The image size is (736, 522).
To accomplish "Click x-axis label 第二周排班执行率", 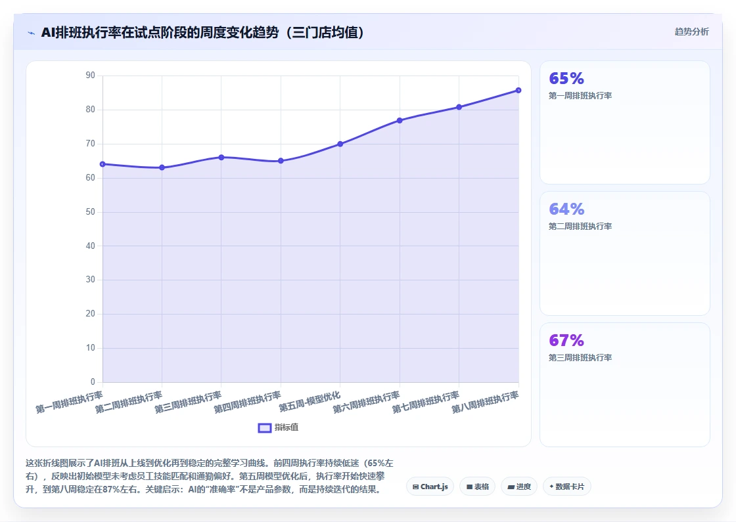I will click(x=129, y=402).
